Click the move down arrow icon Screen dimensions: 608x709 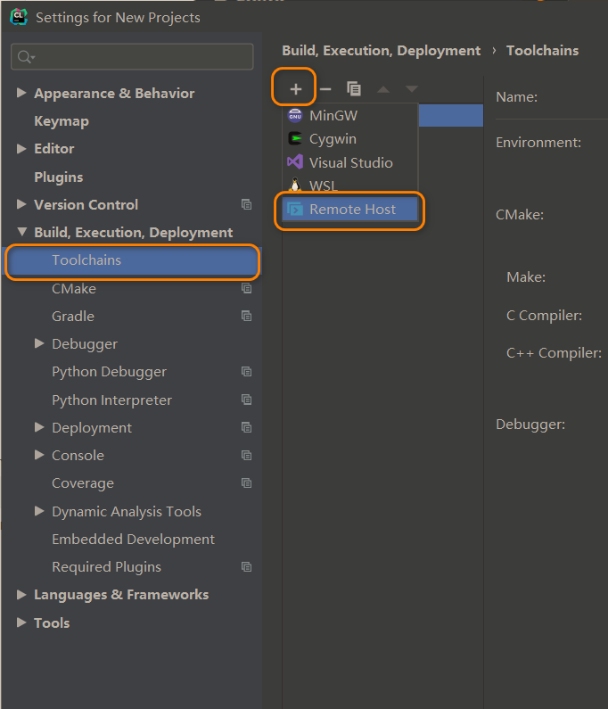(x=411, y=88)
